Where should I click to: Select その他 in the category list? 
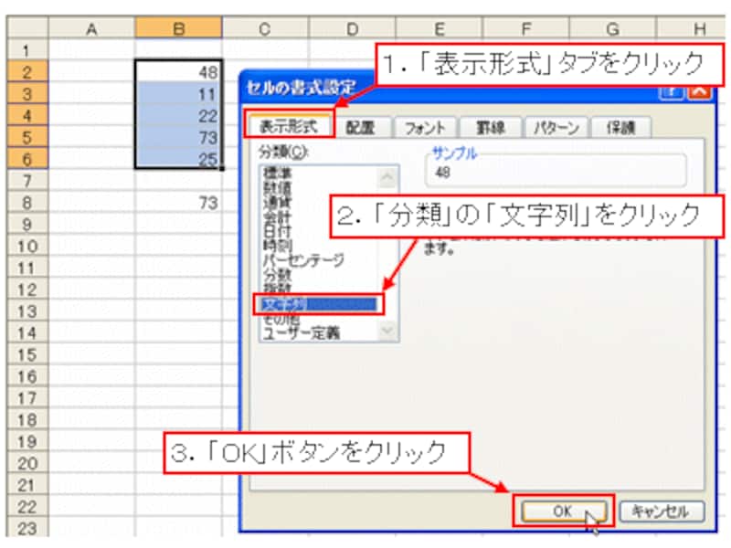click(281, 319)
